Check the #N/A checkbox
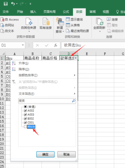Viewport: 125px width, 168px height. [25, 127]
